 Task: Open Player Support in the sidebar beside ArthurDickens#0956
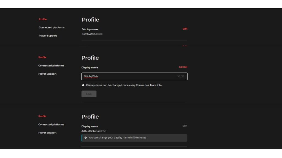(x=47, y=133)
